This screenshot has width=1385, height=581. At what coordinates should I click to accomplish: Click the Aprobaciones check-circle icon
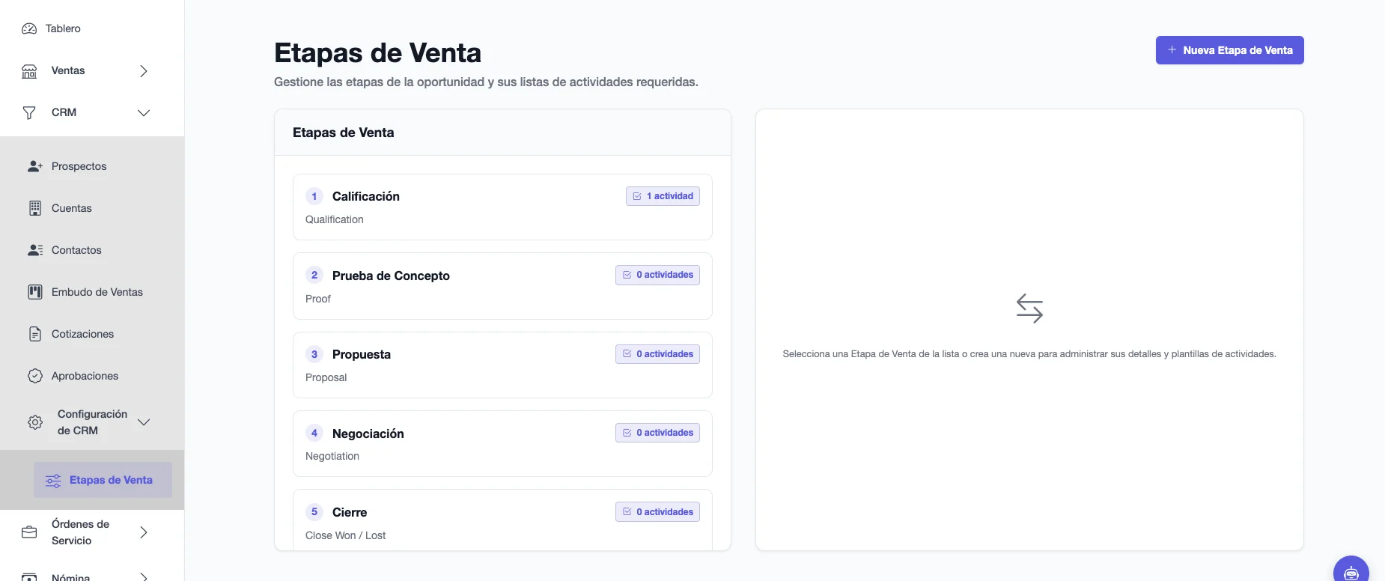tap(35, 376)
